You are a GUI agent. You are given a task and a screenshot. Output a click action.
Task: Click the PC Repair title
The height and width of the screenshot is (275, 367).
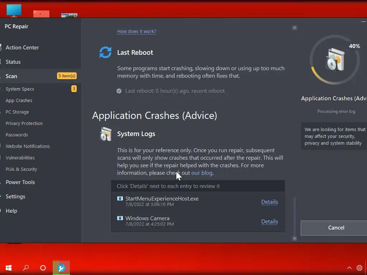[x=16, y=26]
